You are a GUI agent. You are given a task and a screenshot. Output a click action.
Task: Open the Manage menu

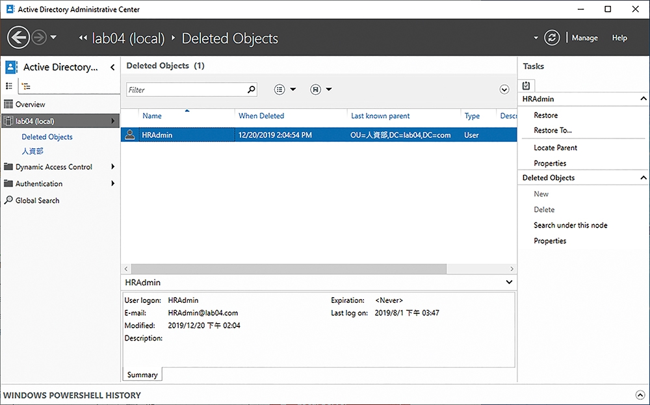click(584, 38)
